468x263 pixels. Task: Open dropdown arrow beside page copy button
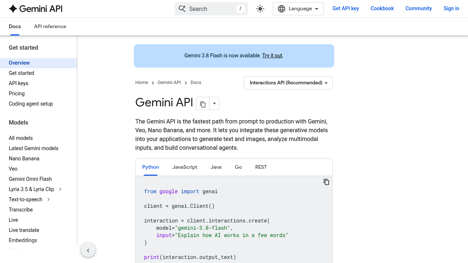tap(215, 104)
